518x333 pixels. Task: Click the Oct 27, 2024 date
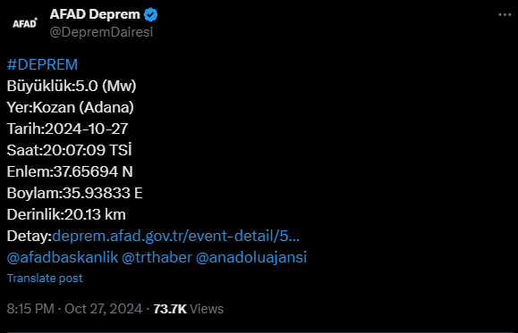pos(104,309)
